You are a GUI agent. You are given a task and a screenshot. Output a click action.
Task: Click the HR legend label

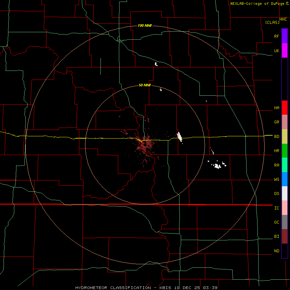click(276, 151)
